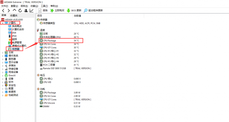Click the Windows logo icon beside 操作系统

(6, 56)
